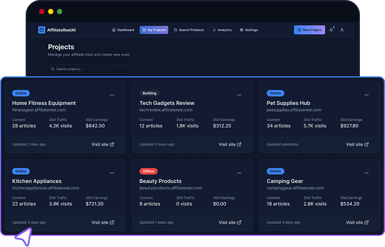385x247 pixels.
Task: Open the Settings navigation item
Action: point(249,30)
